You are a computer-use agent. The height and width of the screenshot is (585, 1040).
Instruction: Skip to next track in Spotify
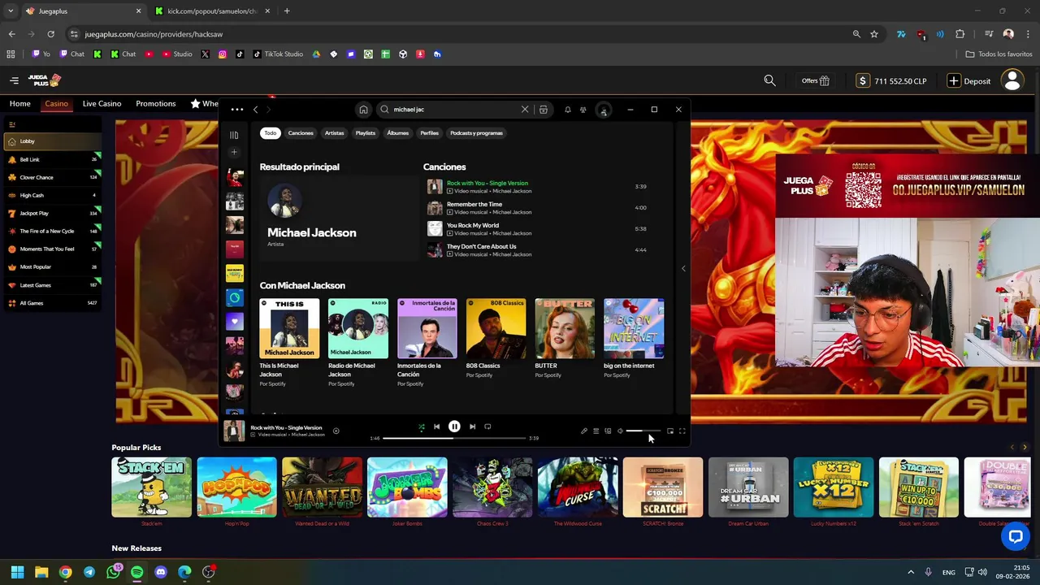[472, 427]
